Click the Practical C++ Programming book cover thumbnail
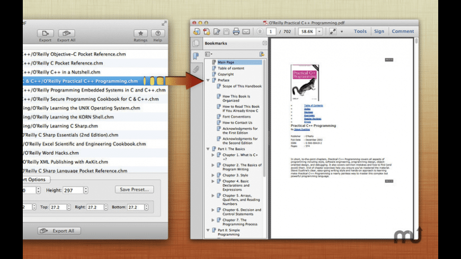461x259 pixels. pos(305,82)
